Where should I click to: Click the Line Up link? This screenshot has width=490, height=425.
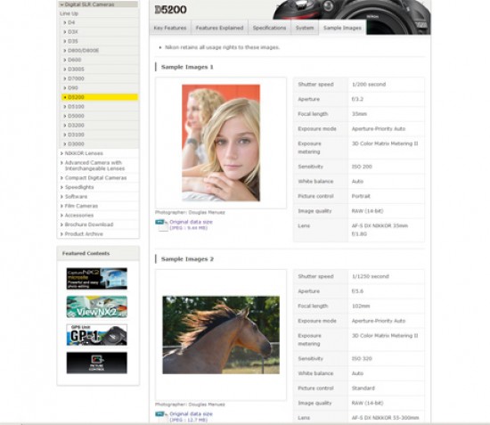69,13
